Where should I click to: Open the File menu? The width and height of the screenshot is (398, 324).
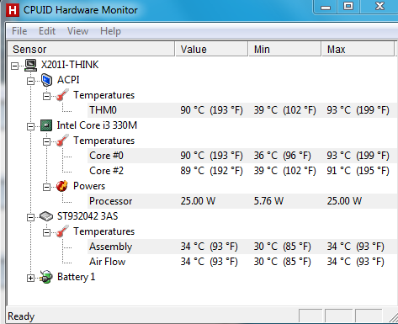coord(19,31)
